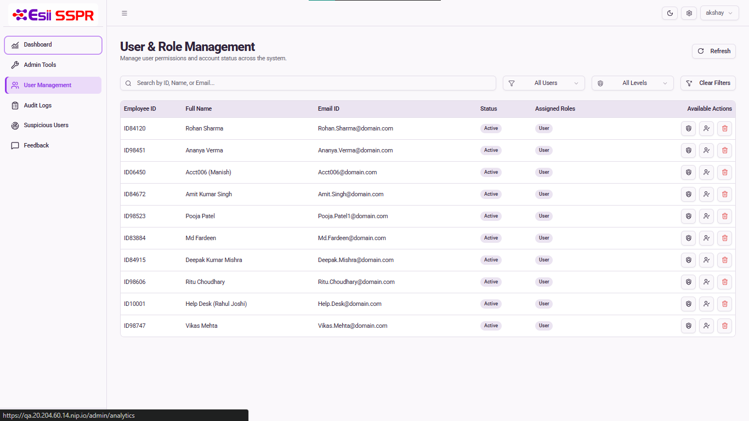Click the Email ID column header

pyautogui.click(x=328, y=109)
